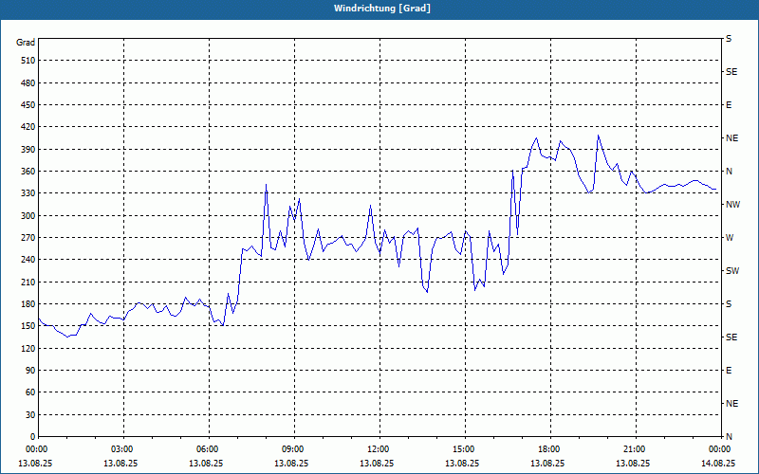Click the 14.08.25 date label
The height and width of the screenshot is (474, 759).
coord(718,464)
